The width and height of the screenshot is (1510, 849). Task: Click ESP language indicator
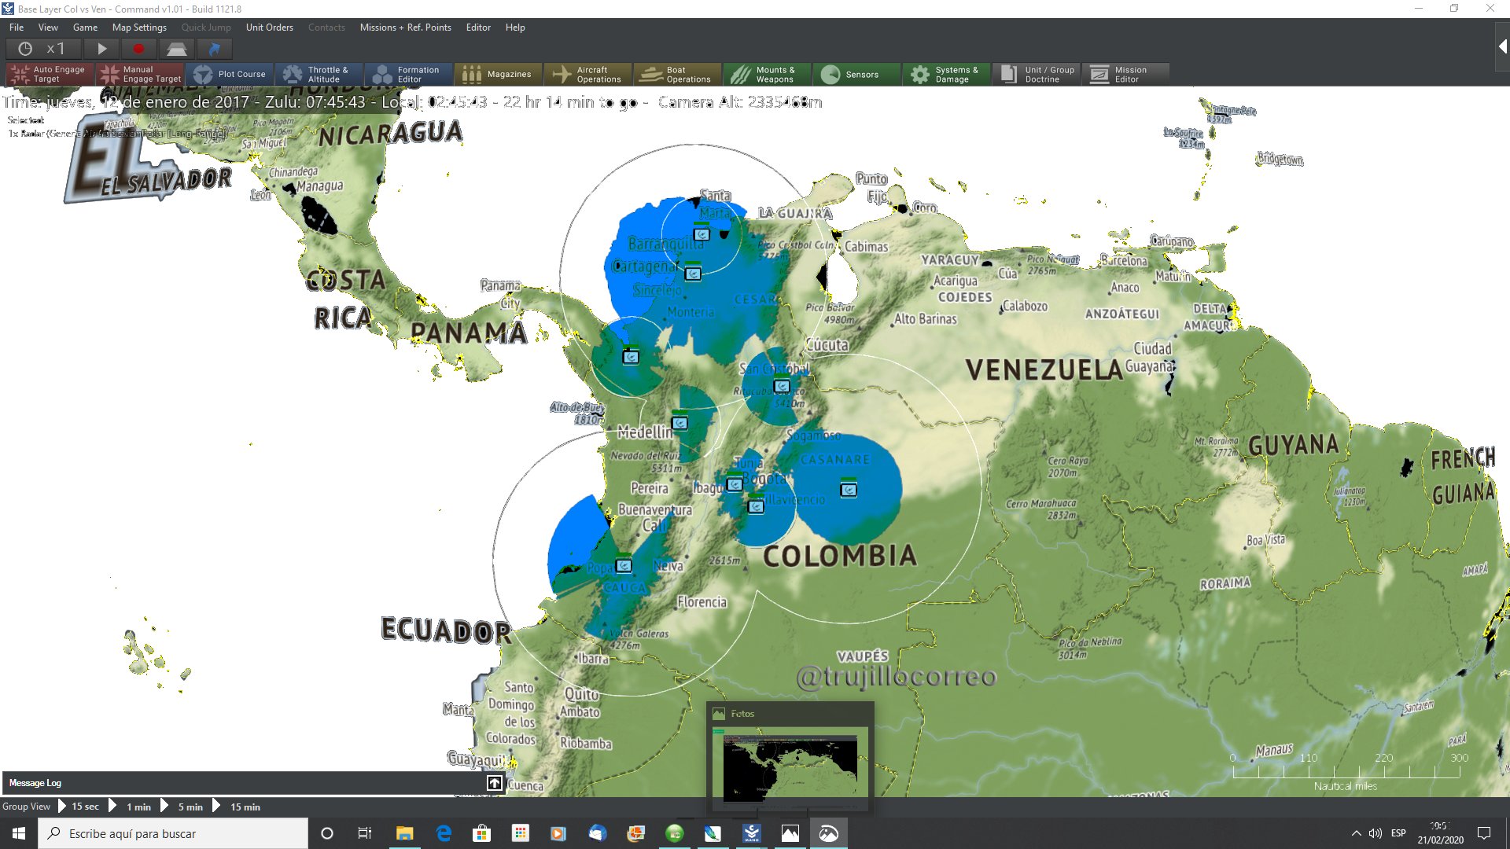pos(1398,833)
